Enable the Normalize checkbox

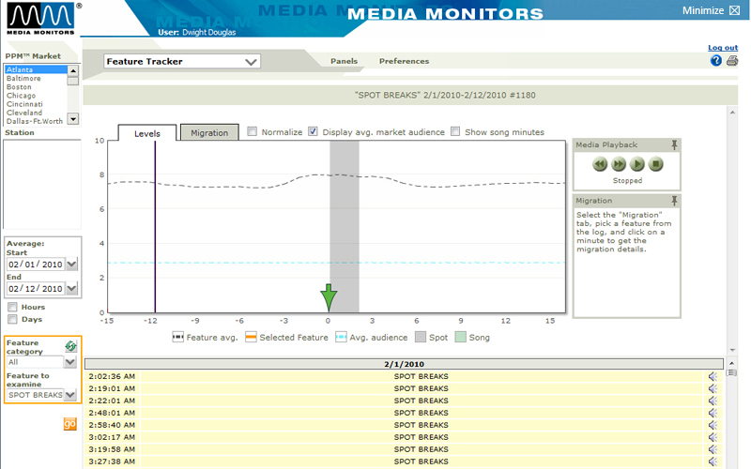tap(252, 132)
